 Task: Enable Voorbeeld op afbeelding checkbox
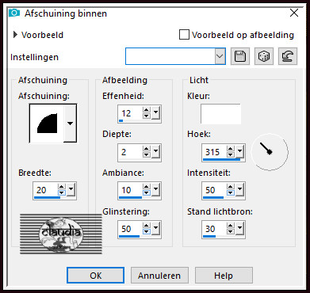[x=184, y=35]
